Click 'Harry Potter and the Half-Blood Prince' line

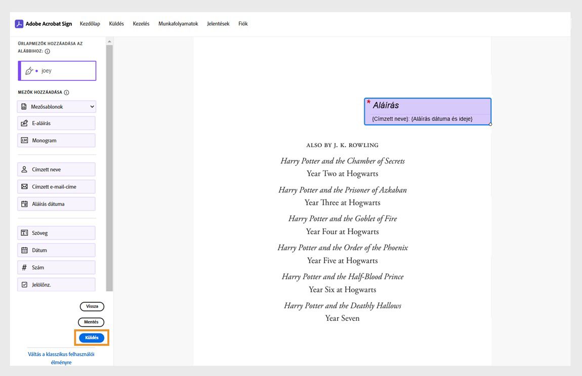point(343,276)
